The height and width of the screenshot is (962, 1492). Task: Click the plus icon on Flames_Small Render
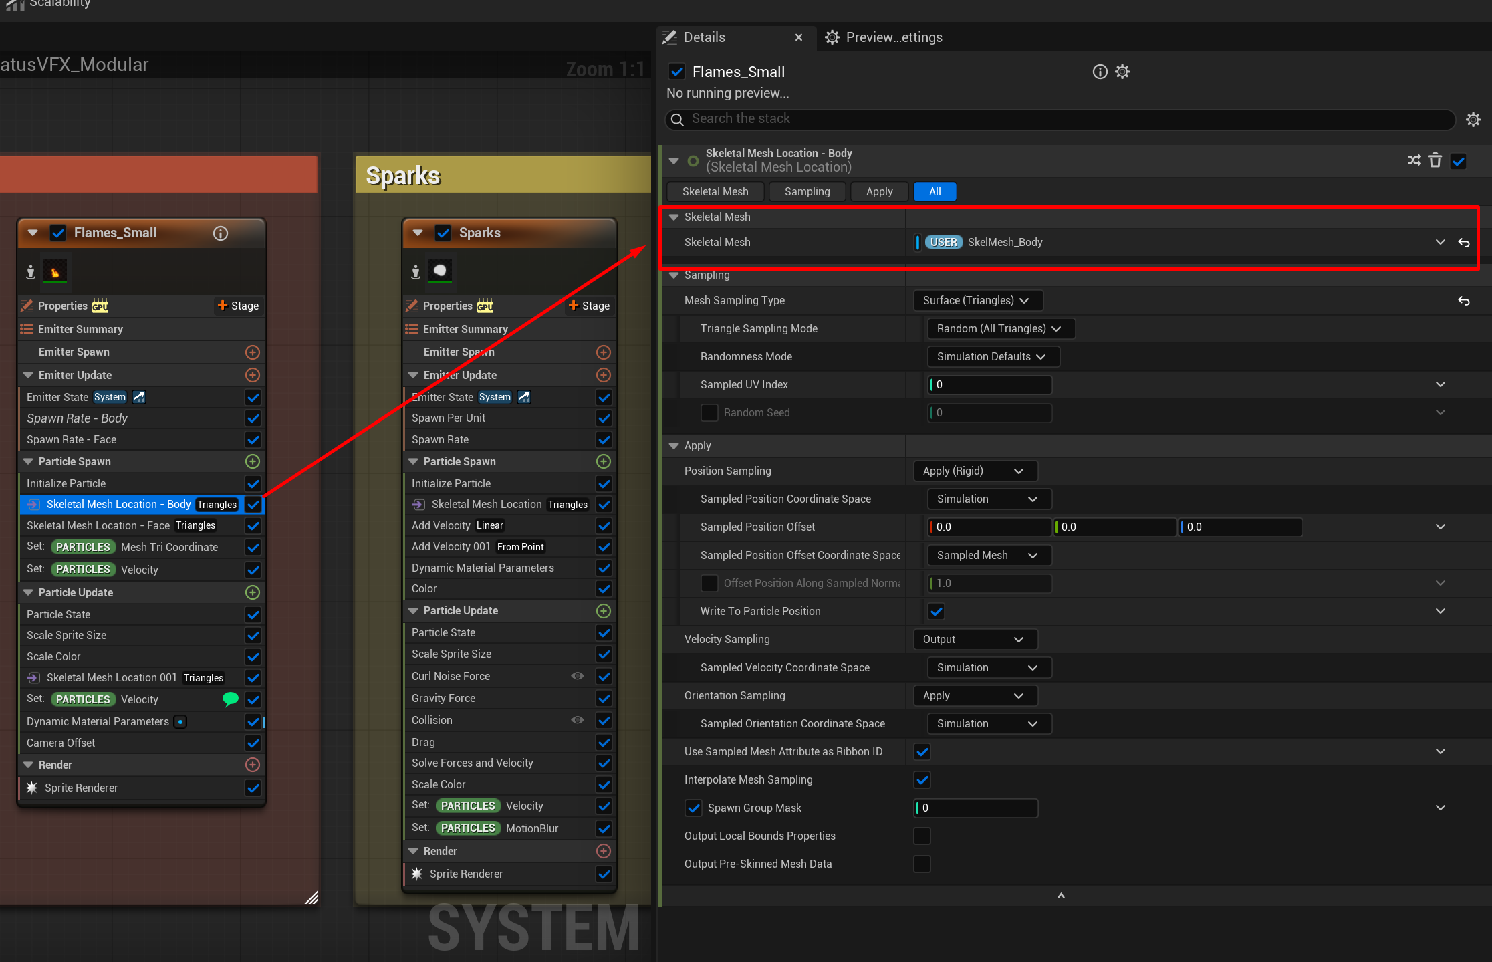(x=253, y=765)
